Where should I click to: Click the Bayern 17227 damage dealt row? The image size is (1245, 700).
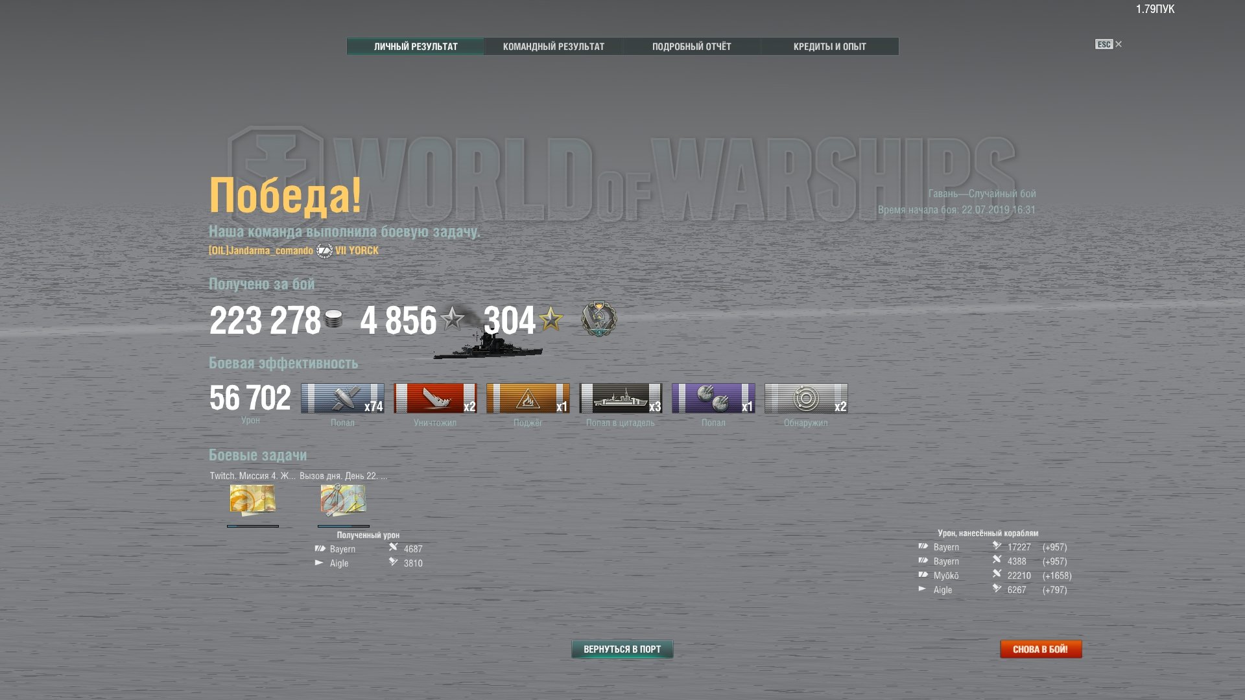click(993, 547)
